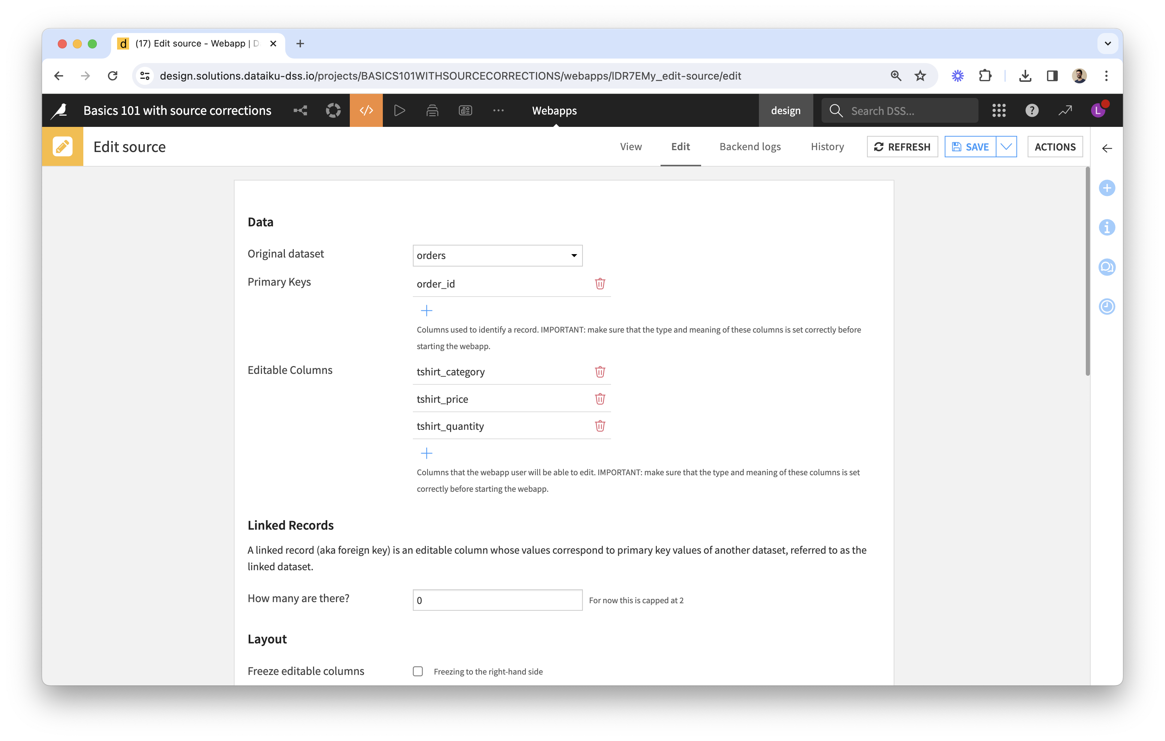Select the orange code editor icon in navbar
This screenshot has height=741, width=1165.
pos(366,110)
